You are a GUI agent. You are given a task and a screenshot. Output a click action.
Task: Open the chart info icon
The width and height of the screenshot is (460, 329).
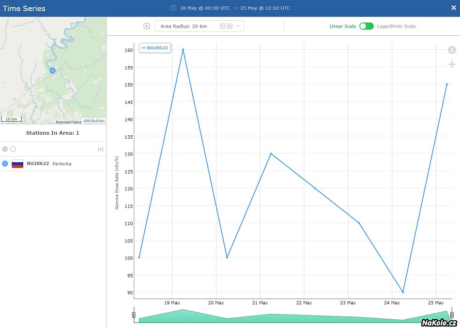tap(452, 50)
